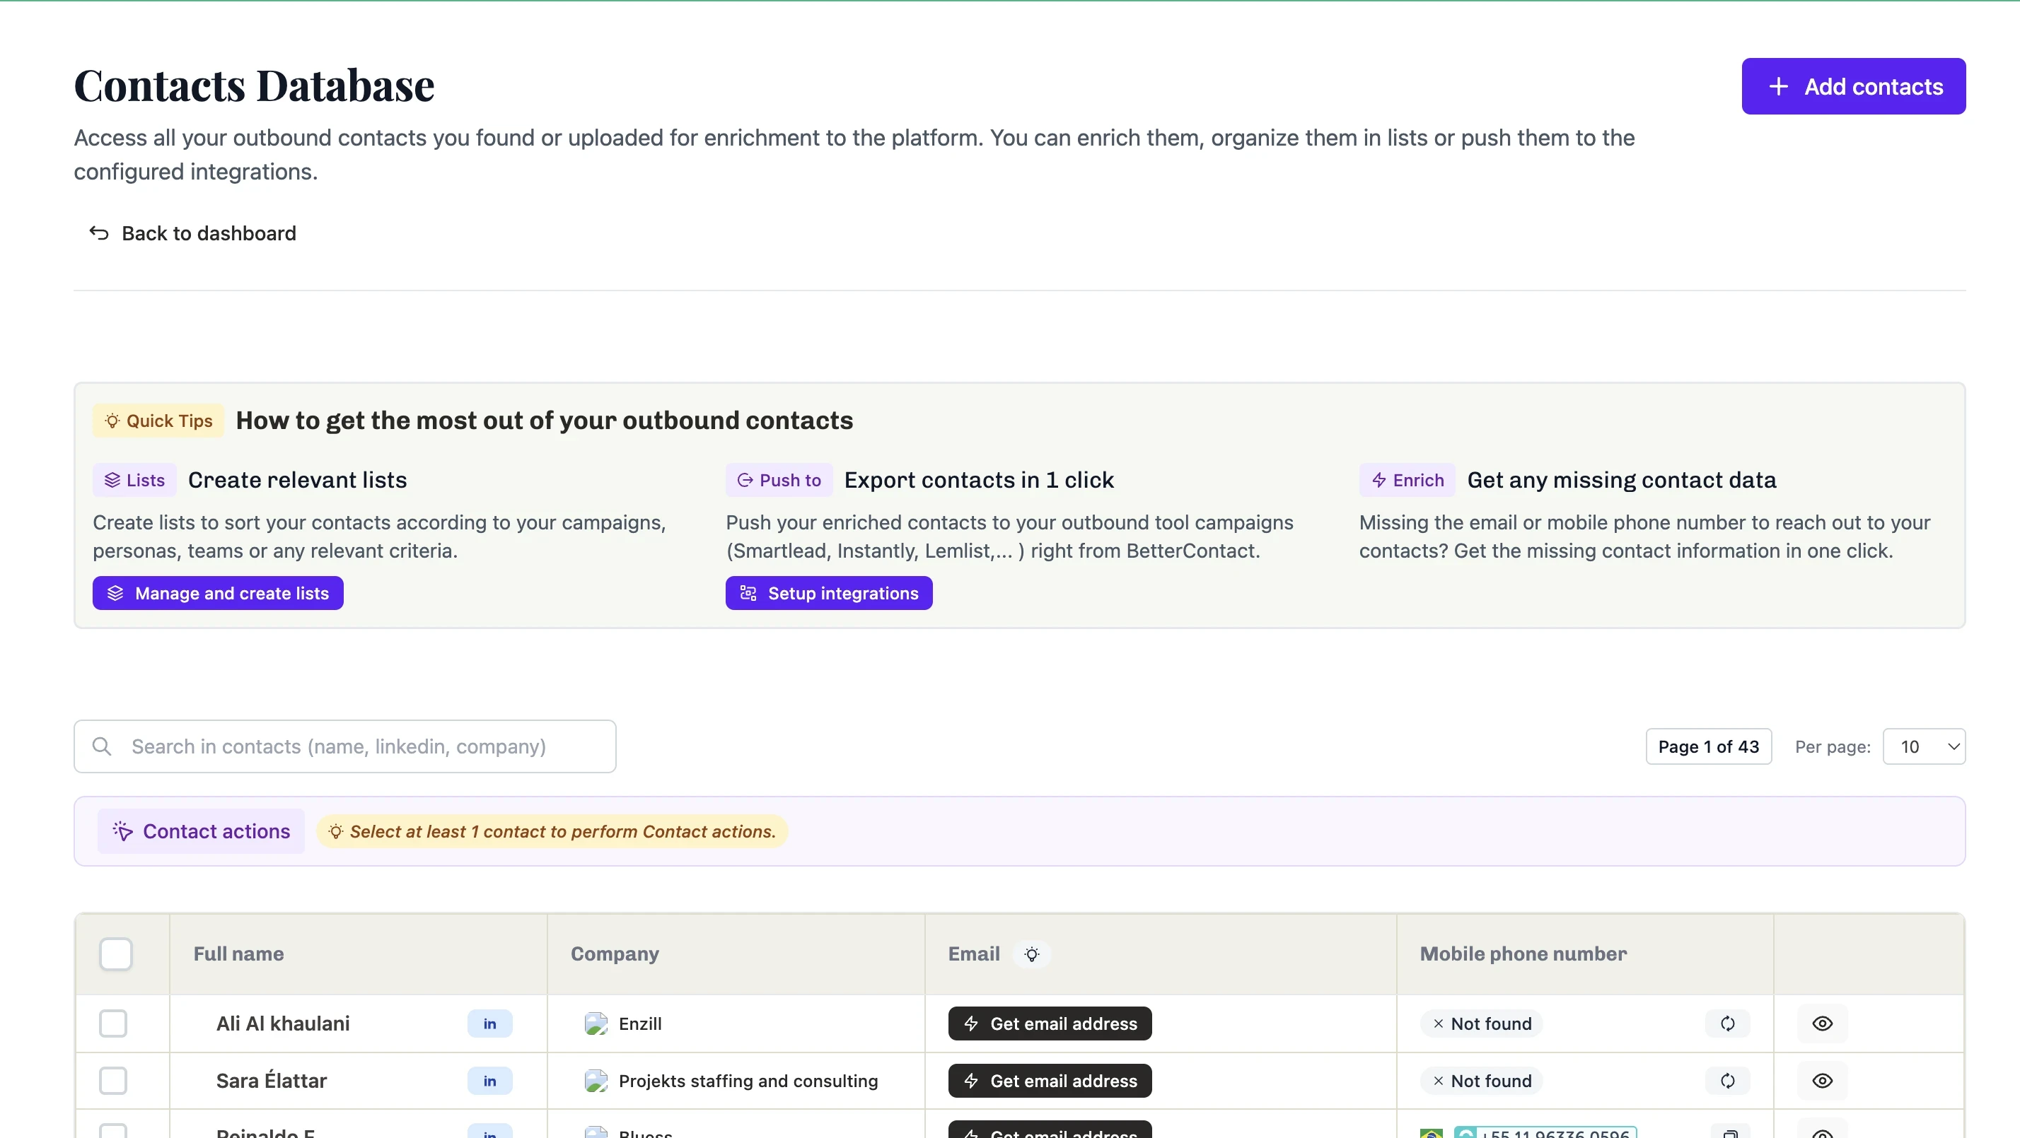Image resolution: width=2020 pixels, height=1138 pixels.
Task: Click the Sara Élattar name
Action: click(x=272, y=1081)
